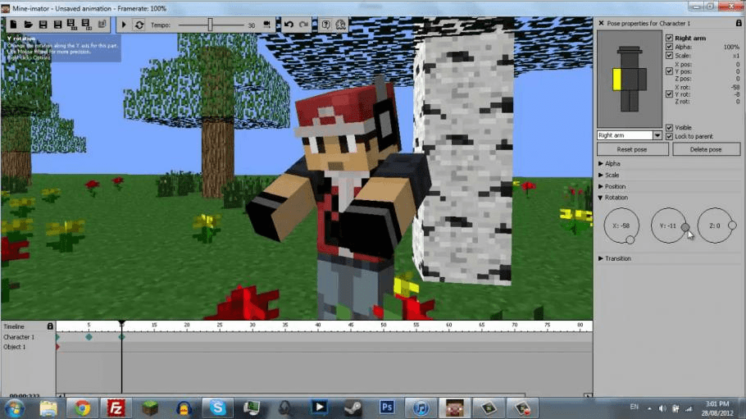This screenshot has height=419, width=746.
Task: Play the animation
Action: 124,25
